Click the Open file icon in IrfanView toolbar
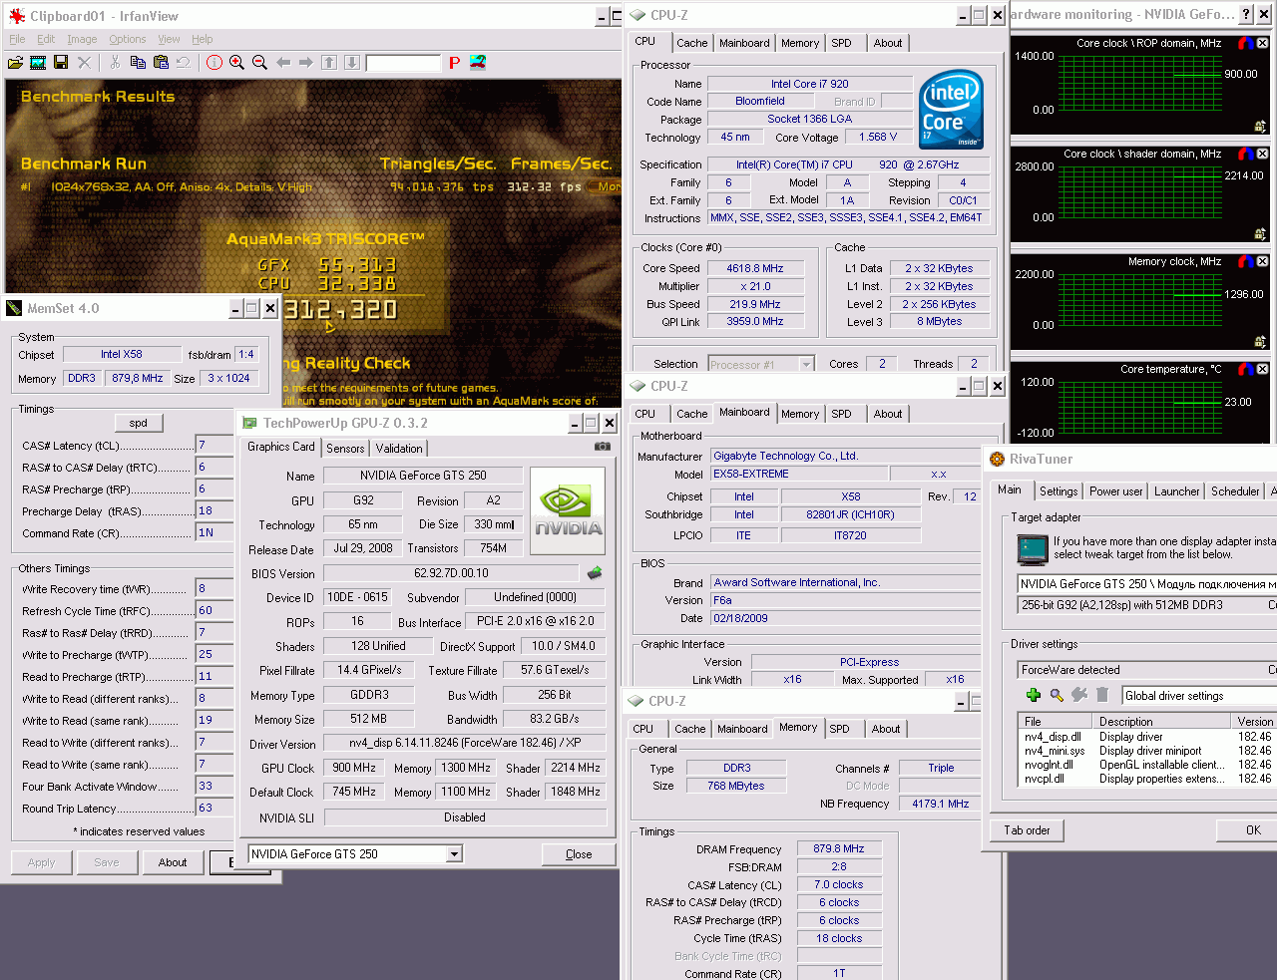This screenshot has width=1277, height=980. [x=15, y=63]
